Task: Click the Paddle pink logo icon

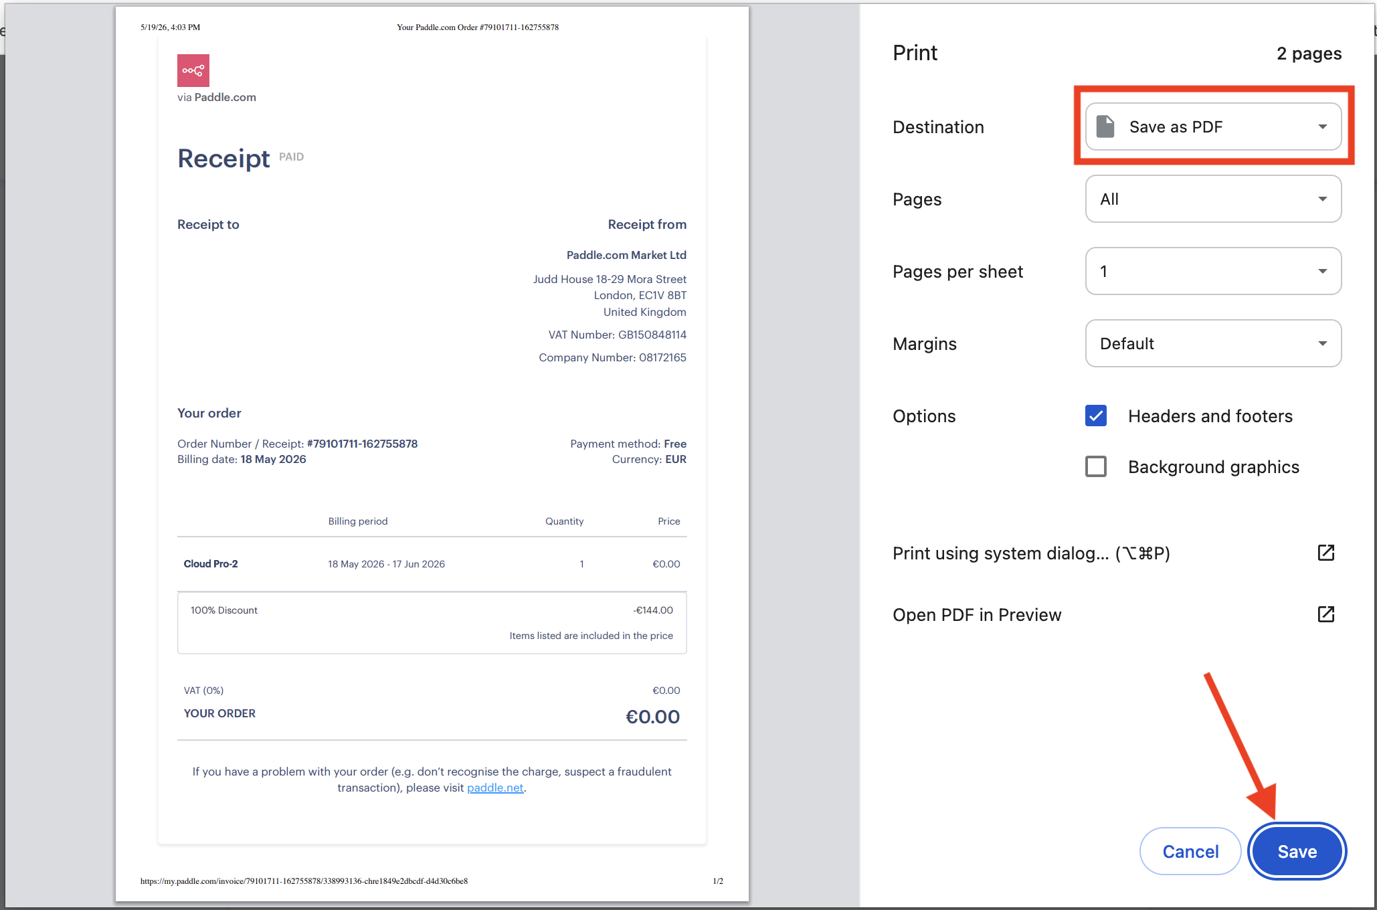Action: pyautogui.click(x=193, y=70)
